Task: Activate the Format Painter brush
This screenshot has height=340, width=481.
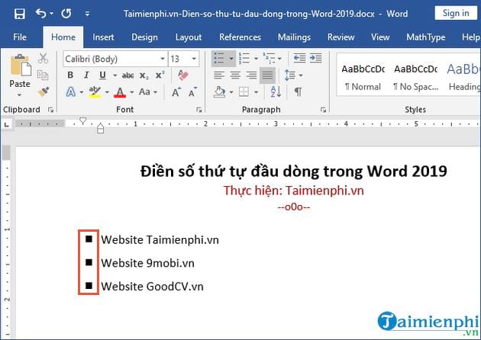Action: (x=43, y=91)
